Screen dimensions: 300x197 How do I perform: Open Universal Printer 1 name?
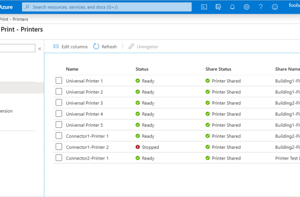84,81
